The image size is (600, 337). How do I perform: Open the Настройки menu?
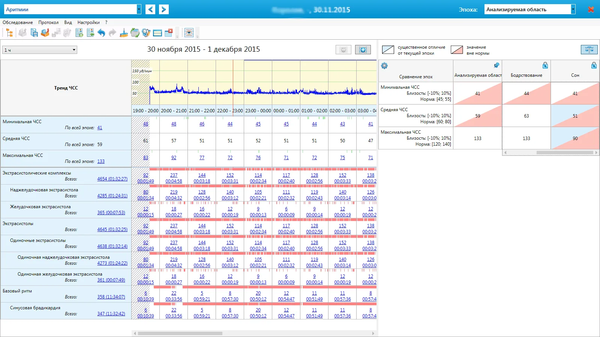coord(88,22)
